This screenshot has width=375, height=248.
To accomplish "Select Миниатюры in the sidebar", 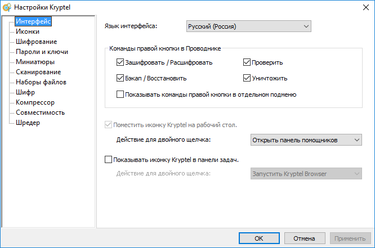I will click(35, 62).
